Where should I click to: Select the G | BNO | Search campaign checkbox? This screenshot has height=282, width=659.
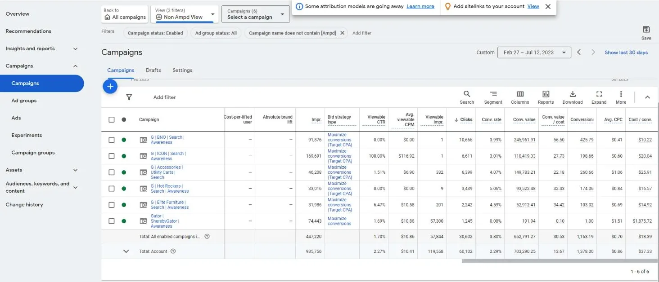point(112,140)
